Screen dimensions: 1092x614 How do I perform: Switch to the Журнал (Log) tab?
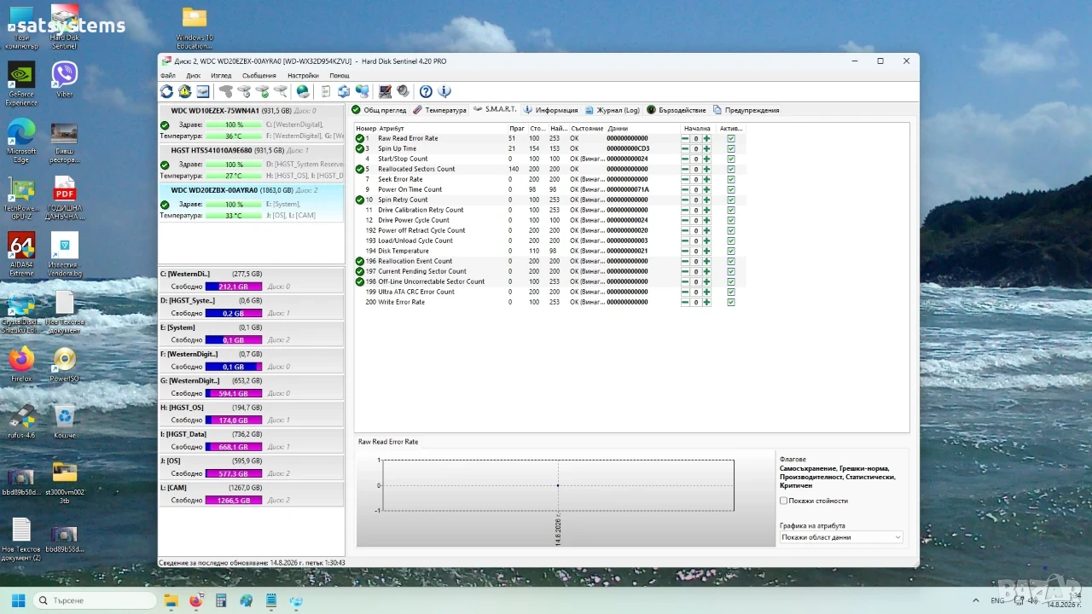tap(613, 110)
